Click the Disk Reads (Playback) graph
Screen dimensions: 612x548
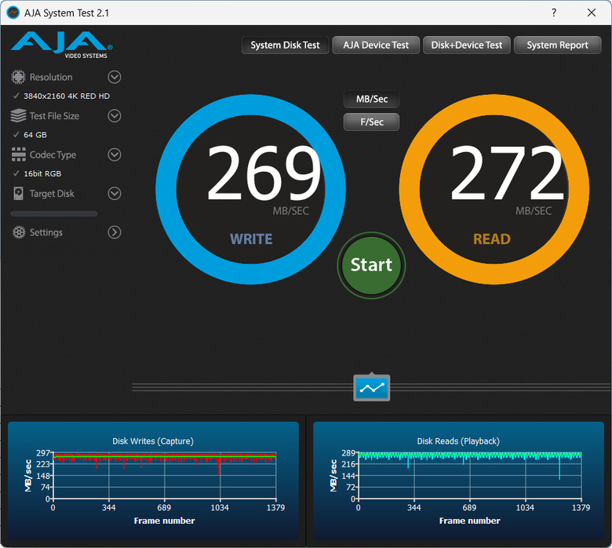pos(459,481)
